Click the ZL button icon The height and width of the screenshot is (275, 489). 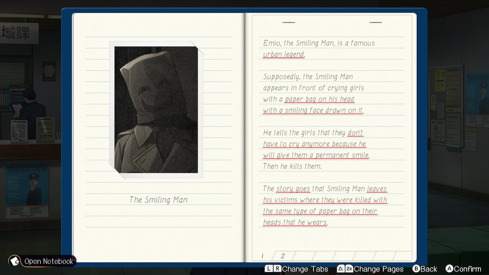coord(340,269)
